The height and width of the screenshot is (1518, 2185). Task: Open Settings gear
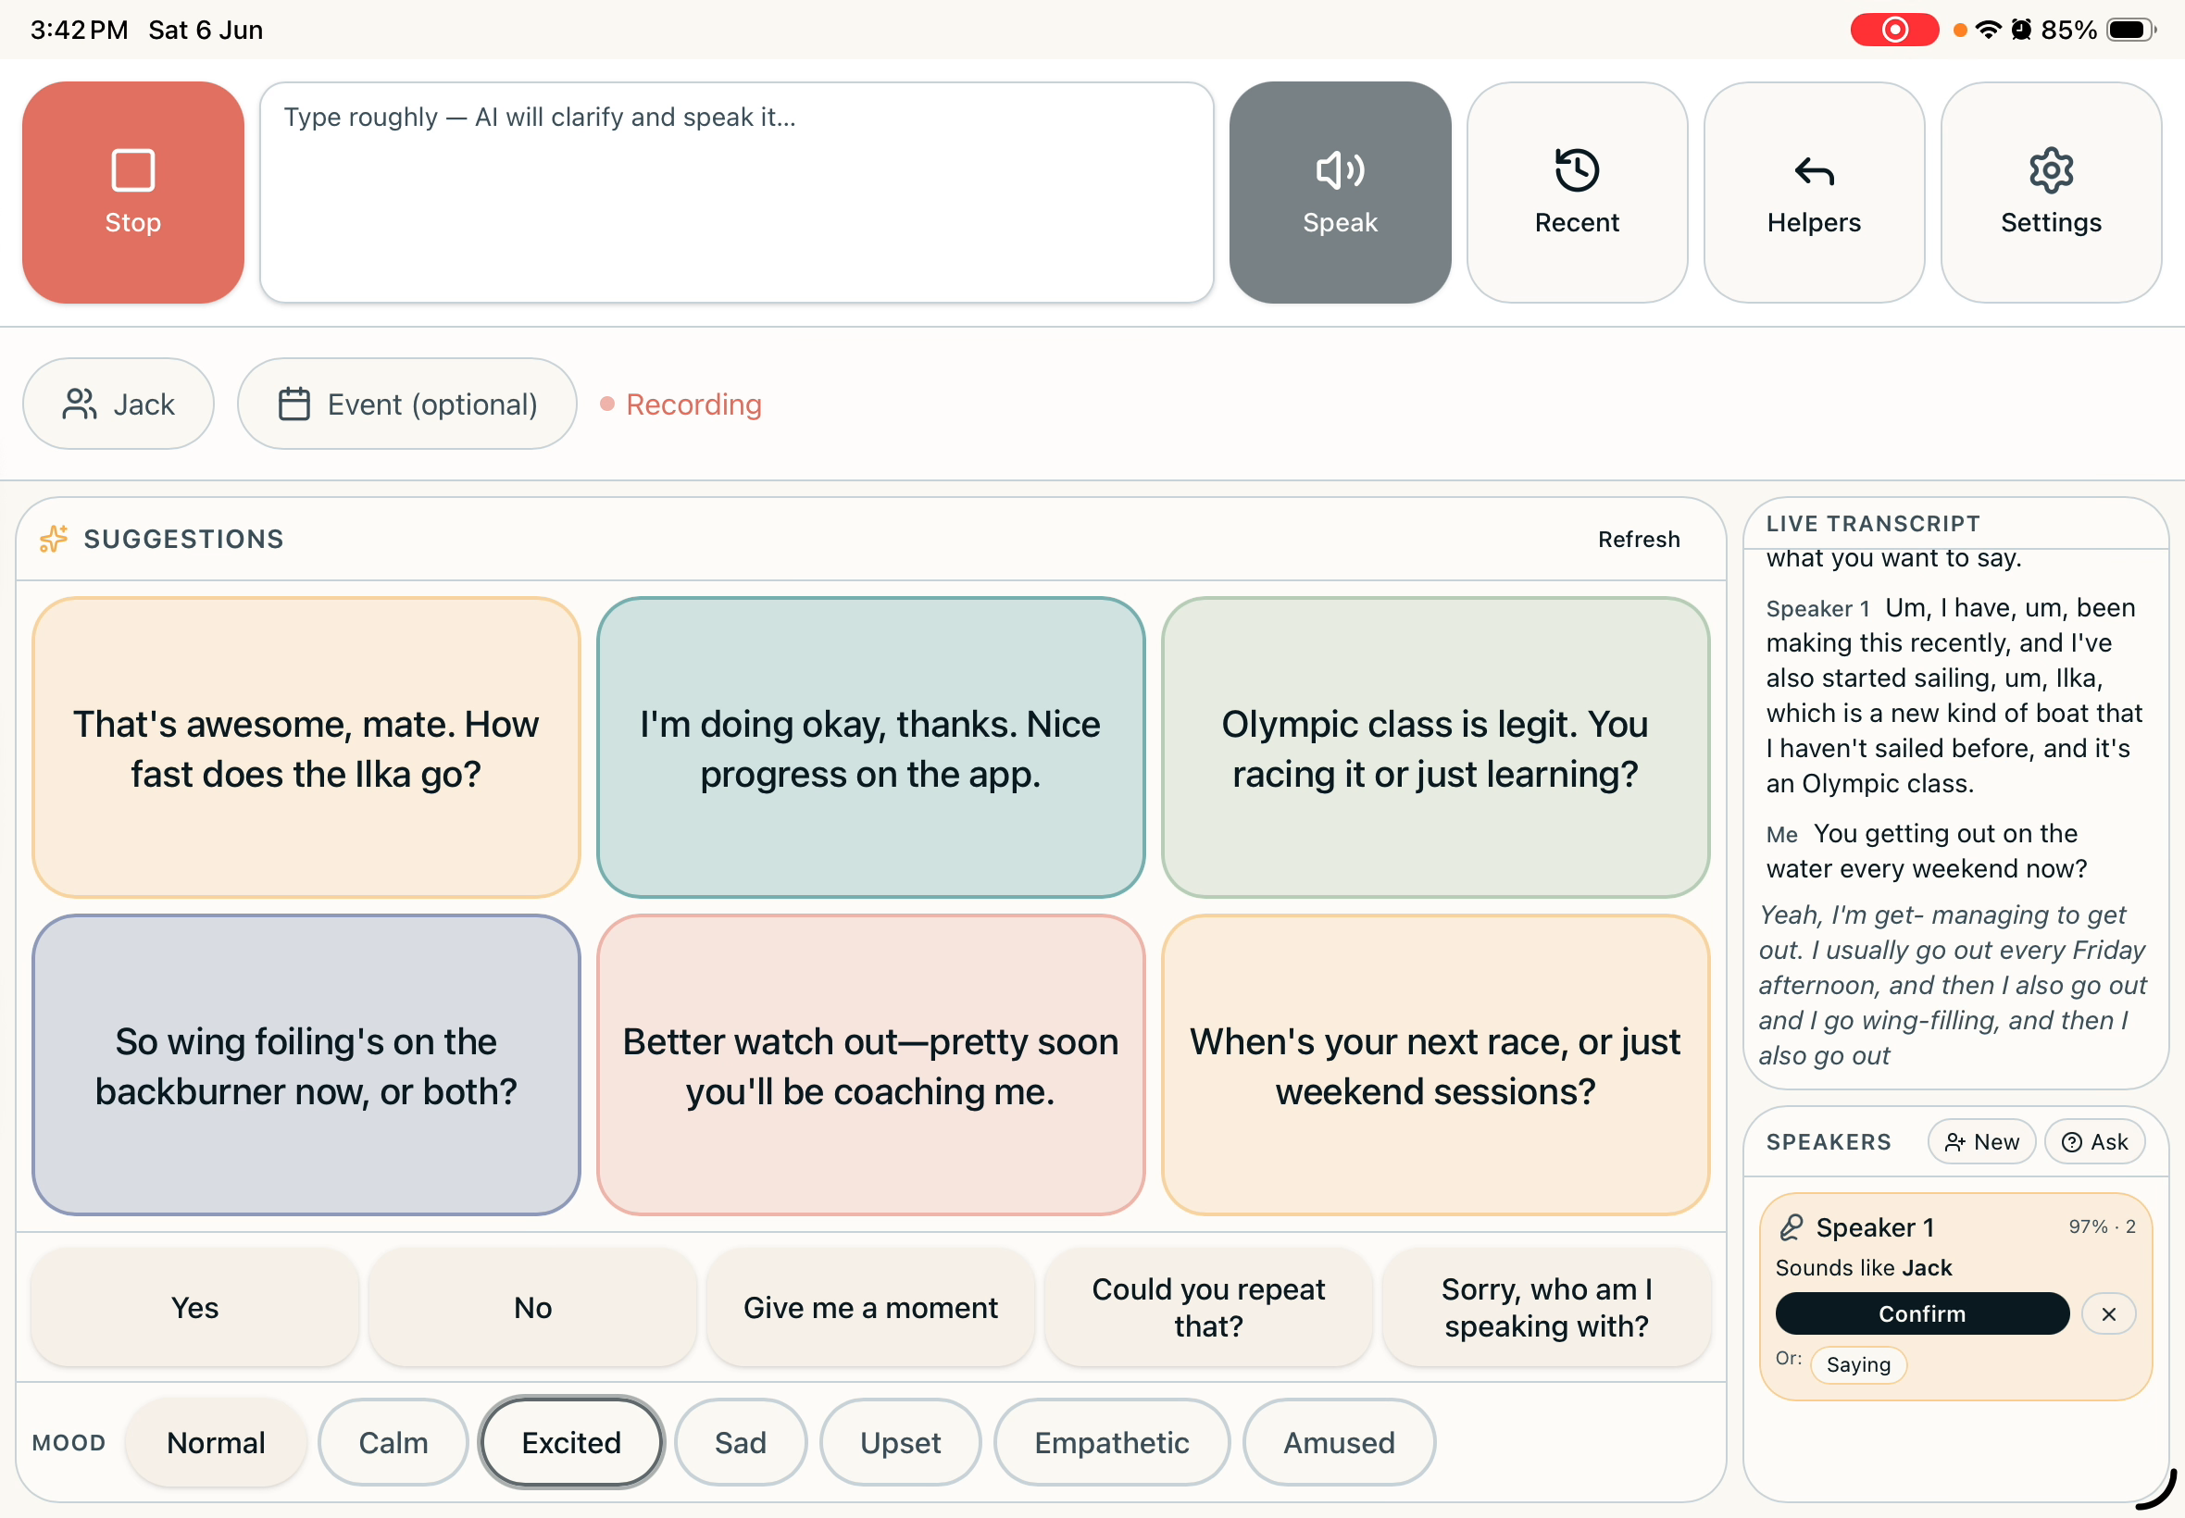[2050, 193]
